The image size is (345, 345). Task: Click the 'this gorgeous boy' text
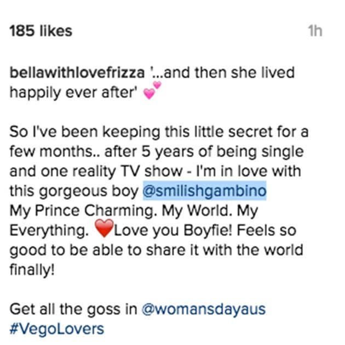click(73, 191)
